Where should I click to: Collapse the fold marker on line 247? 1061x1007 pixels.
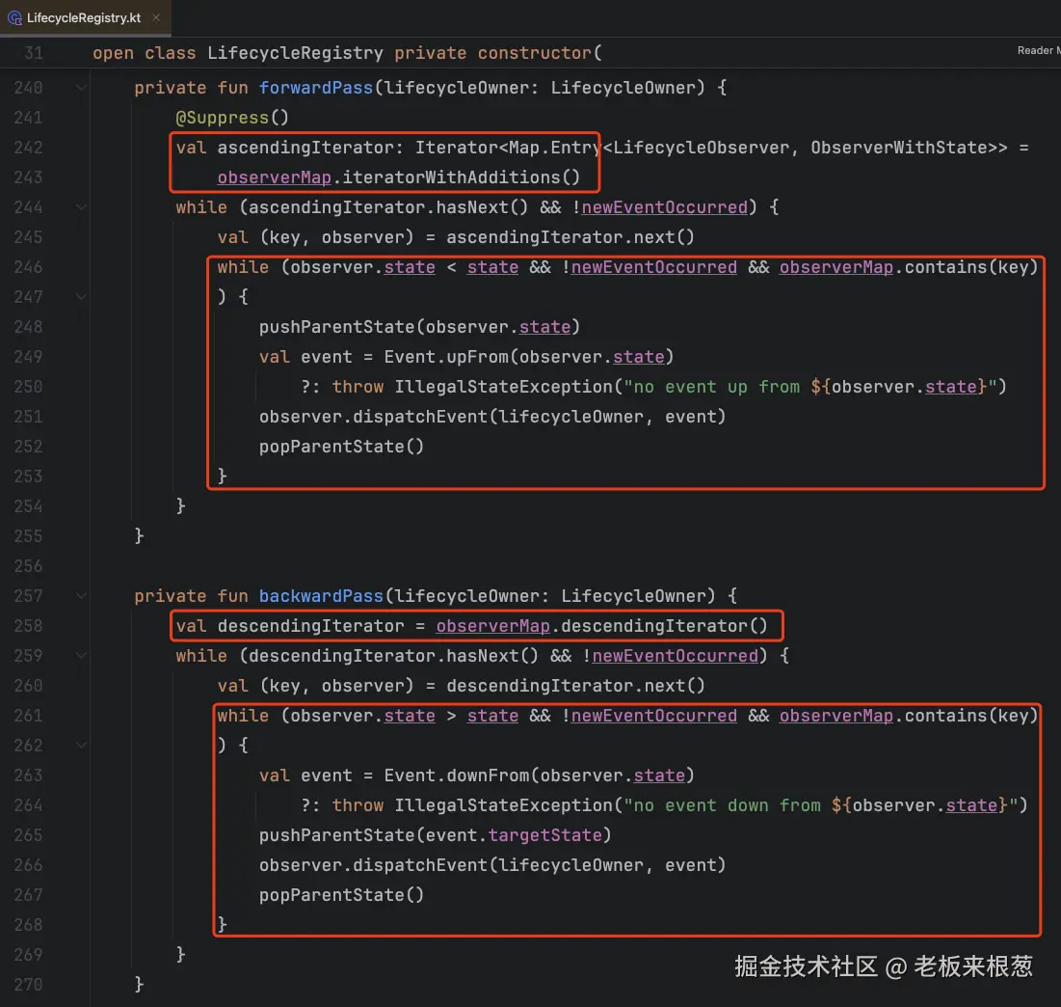pos(81,297)
